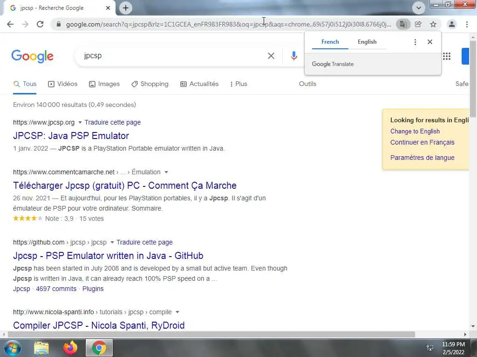Image resolution: width=477 pixels, height=357 pixels.
Task: Select French in the translate popup
Action: click(x=330, y=42)
